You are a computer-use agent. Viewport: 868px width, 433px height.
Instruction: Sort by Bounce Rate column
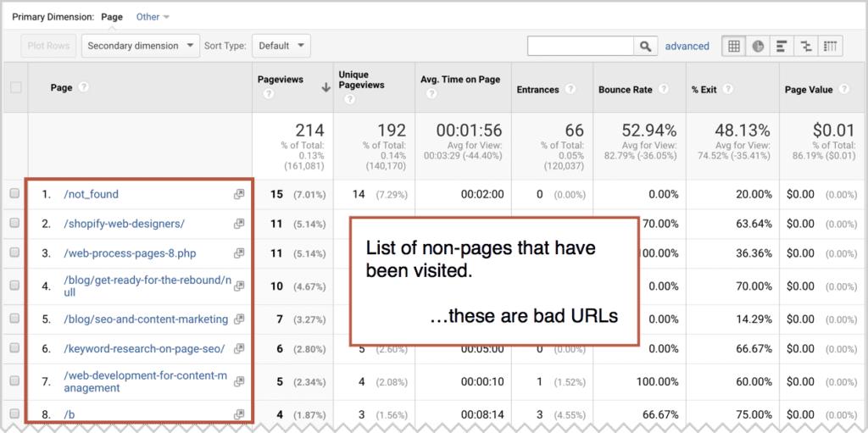click(x=626, y=89)
